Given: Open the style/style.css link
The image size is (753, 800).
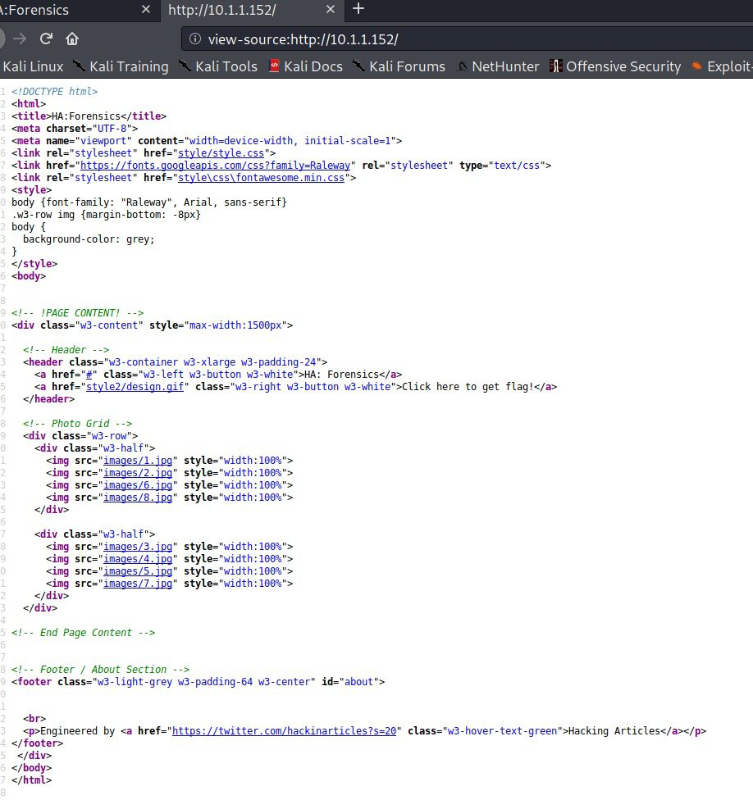Looking at the screenshot, I should (221, 153).
